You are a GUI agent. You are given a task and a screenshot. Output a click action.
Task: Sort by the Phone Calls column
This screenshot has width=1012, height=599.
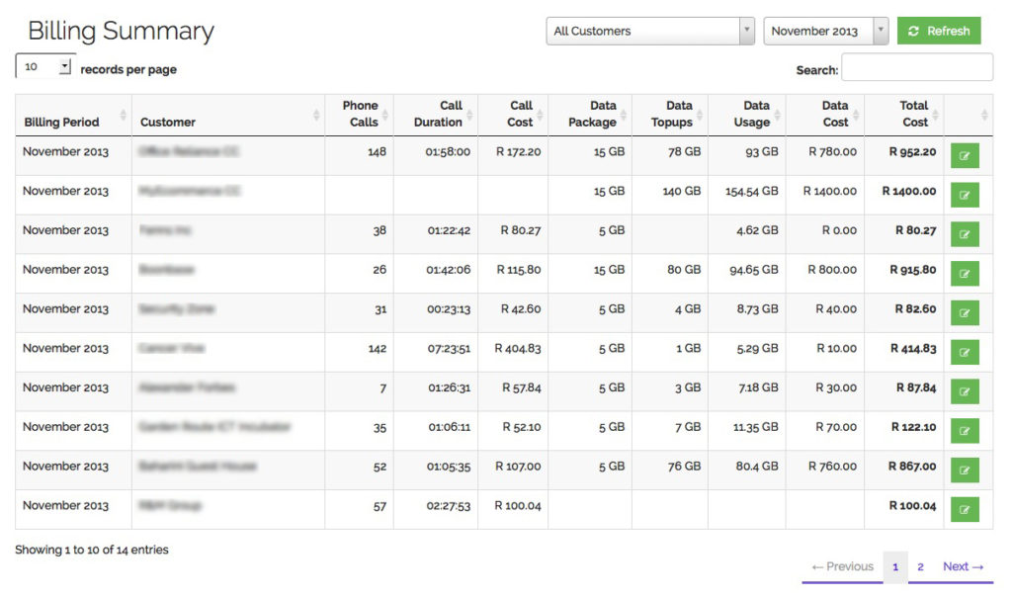click(x=359, y=115)
